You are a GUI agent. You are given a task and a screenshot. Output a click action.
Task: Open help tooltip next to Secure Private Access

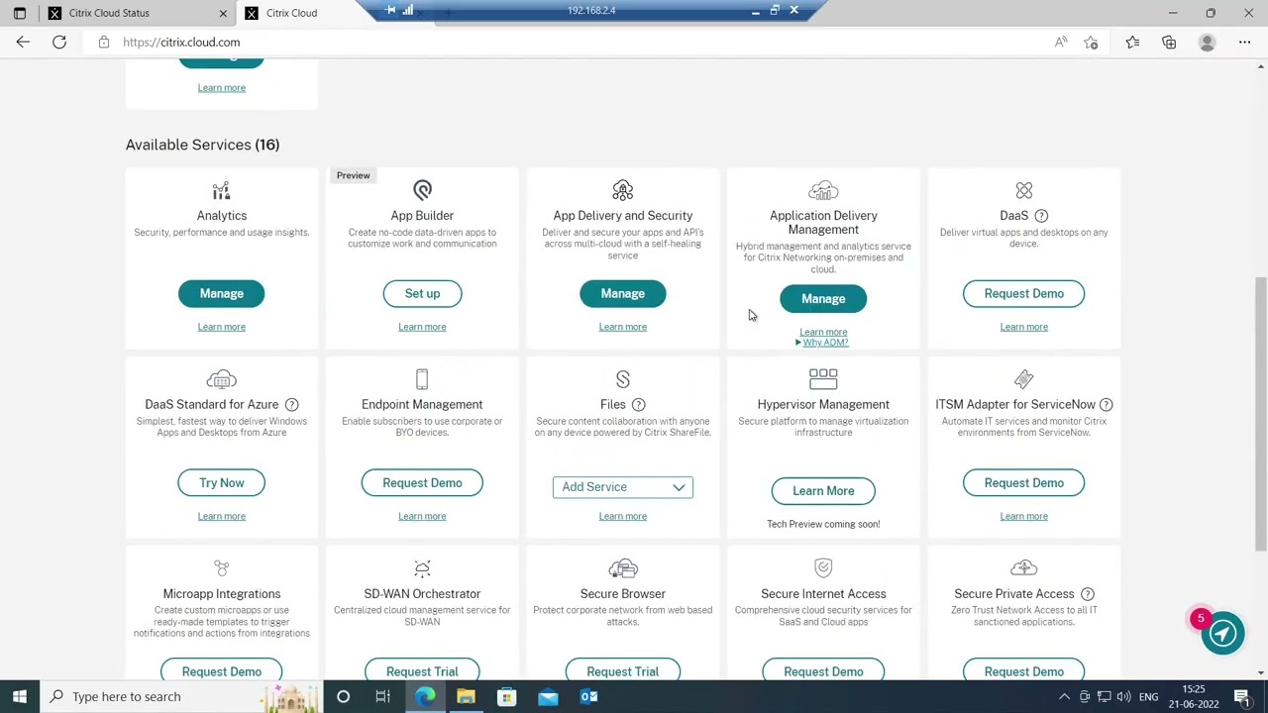1087,594
